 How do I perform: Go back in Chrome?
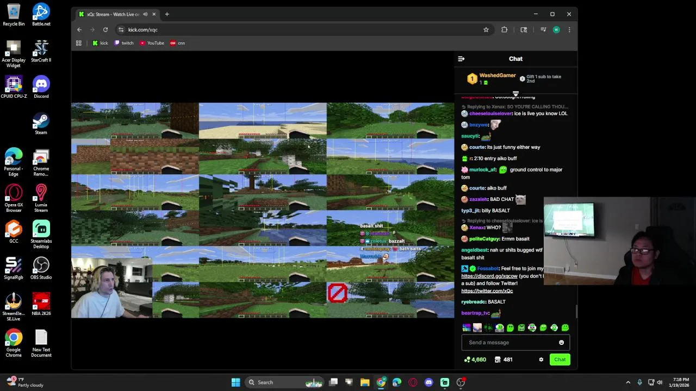tap(79, 30)
